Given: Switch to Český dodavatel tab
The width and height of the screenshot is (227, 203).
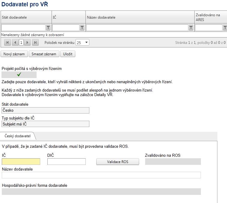Looking at the screenshot, I should point(17,136).
